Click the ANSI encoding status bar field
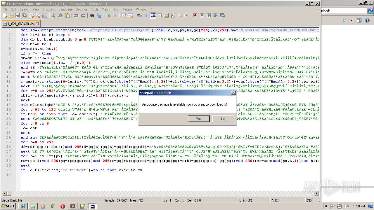This screenshot has width=374, height=210. pos(288,200)
